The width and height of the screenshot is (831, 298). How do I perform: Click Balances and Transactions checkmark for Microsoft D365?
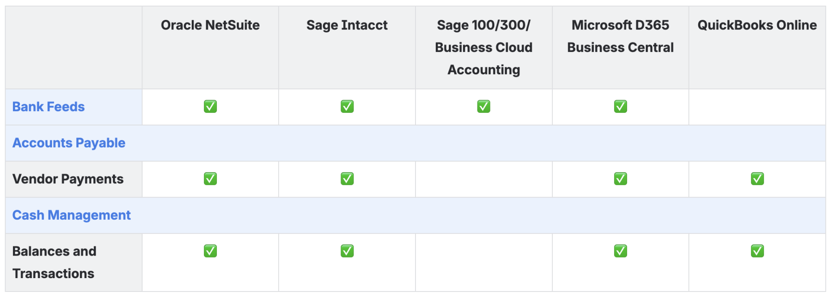tap(620, 251)
